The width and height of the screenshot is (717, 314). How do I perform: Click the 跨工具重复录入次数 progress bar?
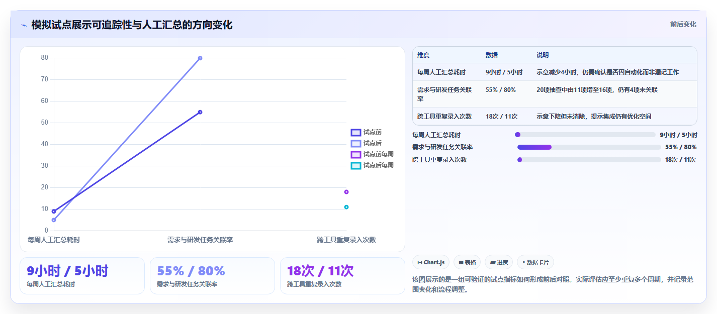589,160
